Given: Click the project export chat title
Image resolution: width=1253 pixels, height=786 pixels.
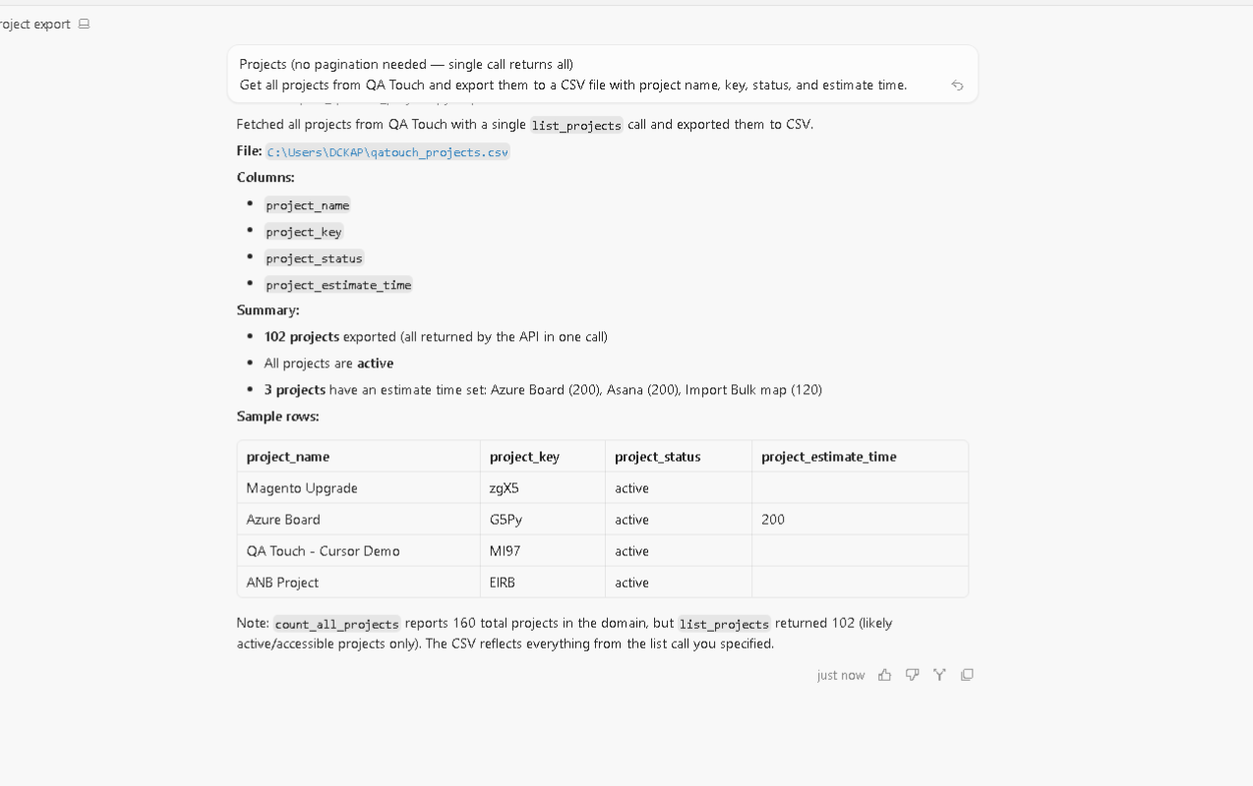Looking at the screenshot, I should (35, 24).
